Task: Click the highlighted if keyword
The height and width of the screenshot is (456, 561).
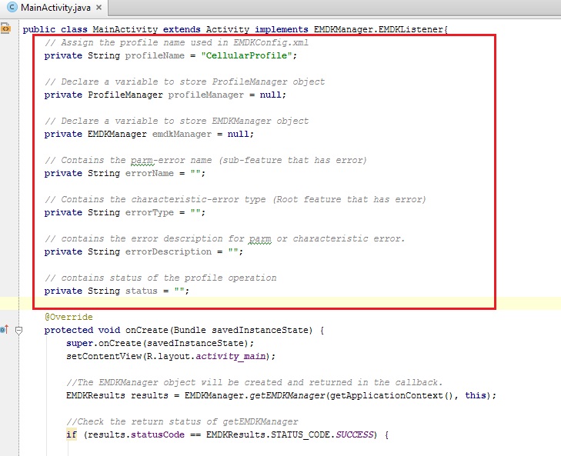Action: point(72,434)
